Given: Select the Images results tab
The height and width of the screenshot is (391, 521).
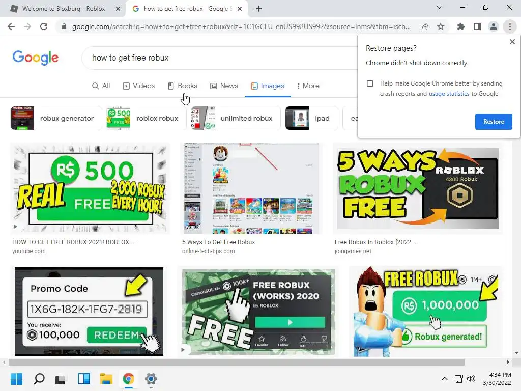Looking at the screenshot, I should click(x=268, y=86).
